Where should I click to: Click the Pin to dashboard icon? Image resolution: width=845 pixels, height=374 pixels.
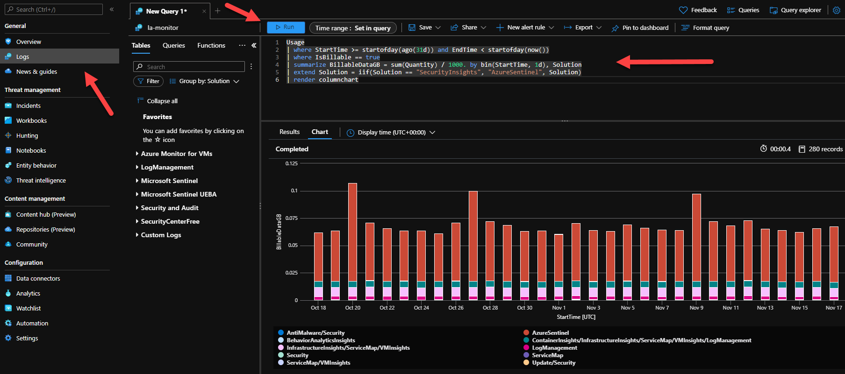click(x=615, y=28)
